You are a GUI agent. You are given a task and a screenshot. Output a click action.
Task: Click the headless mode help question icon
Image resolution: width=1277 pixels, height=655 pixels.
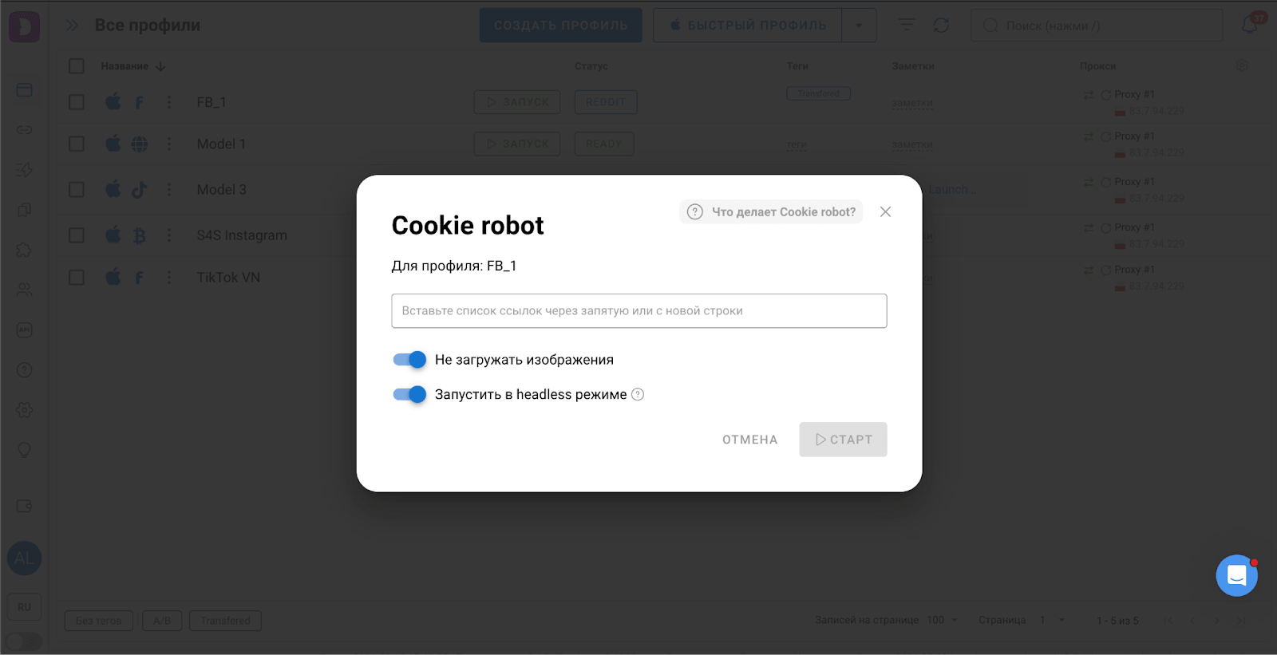coord(638,394)
